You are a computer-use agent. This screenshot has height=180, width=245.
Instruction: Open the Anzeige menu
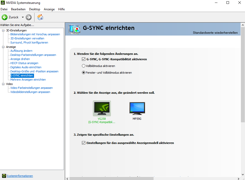pos(49,9)
